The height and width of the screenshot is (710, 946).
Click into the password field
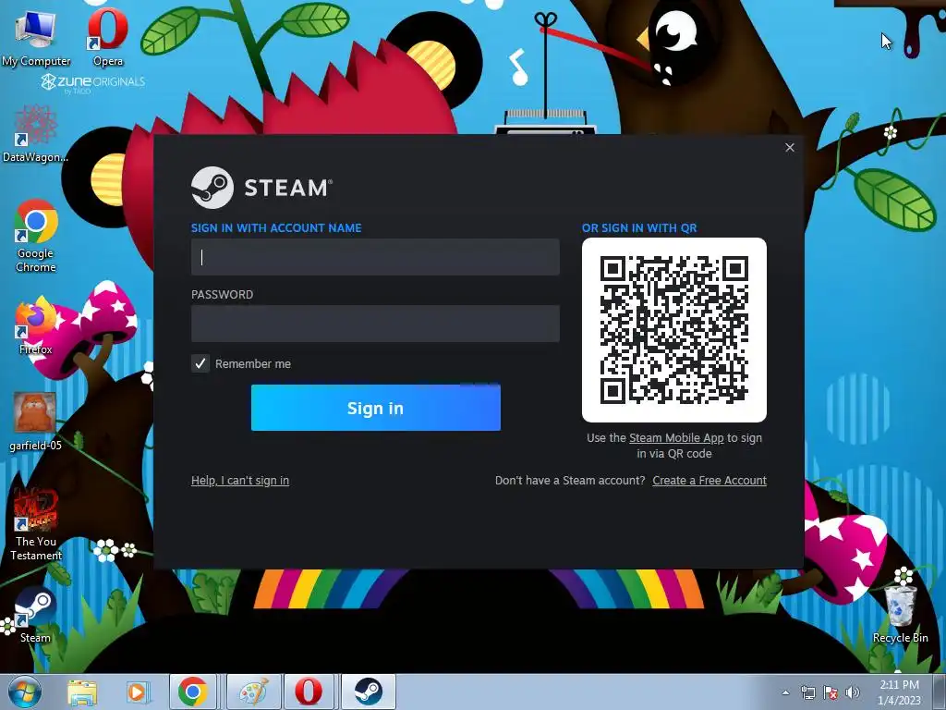point(375,324)
